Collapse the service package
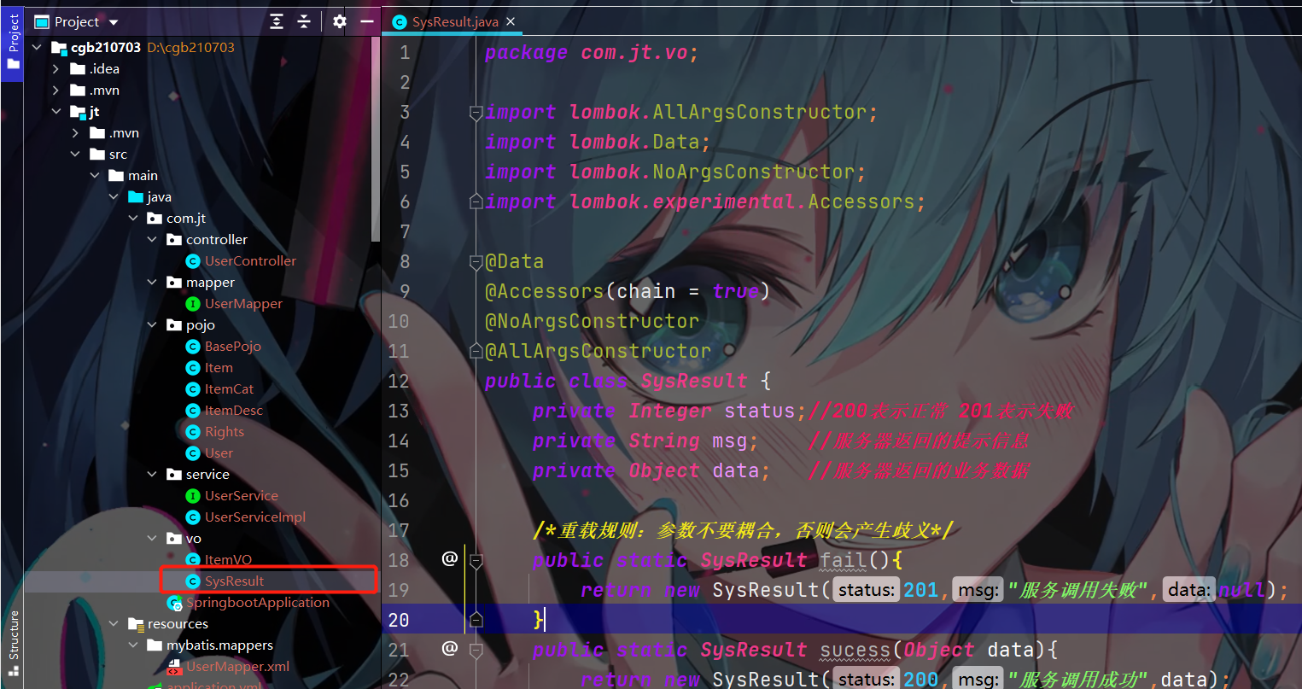Image resolution: width=1302 pixels, height=689 pixels. point(152,474)
